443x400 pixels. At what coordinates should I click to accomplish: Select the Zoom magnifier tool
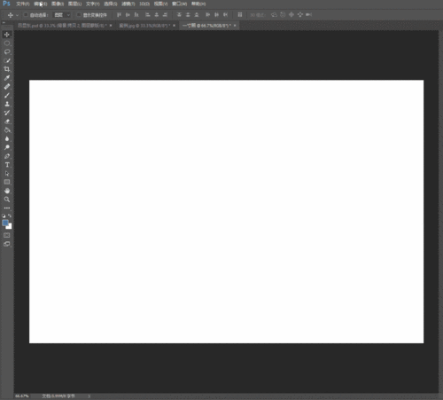[7, 200]
